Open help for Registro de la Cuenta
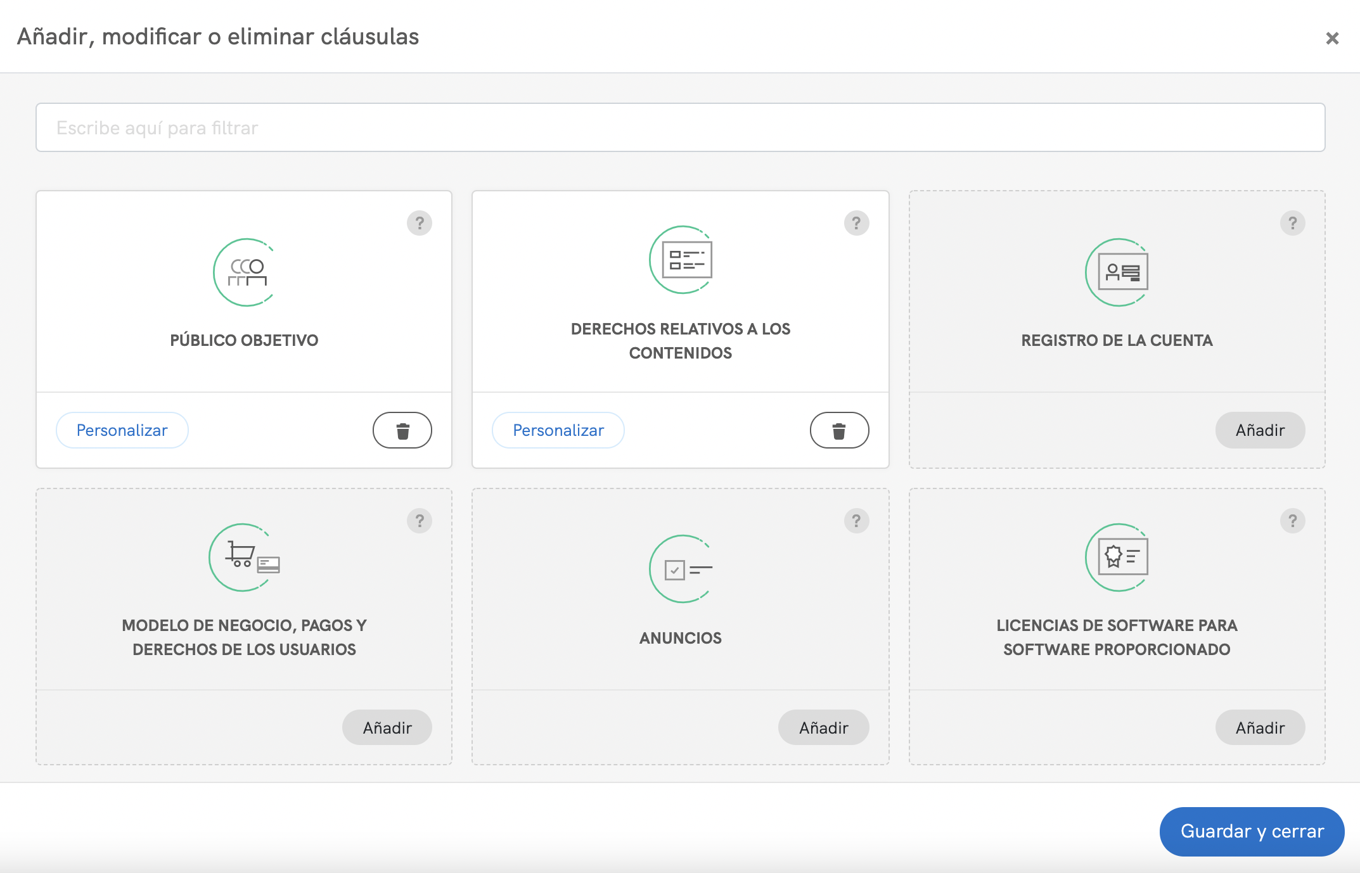 1293,223
